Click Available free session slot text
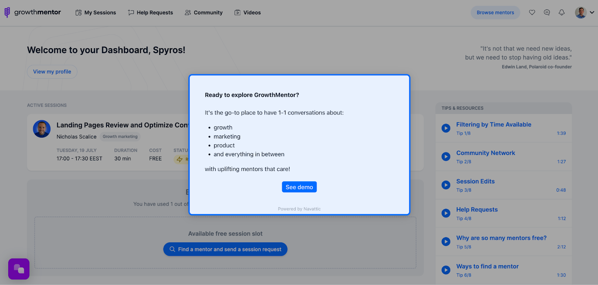The height and width of the screenshot is (285, 598). pos(225,234)
